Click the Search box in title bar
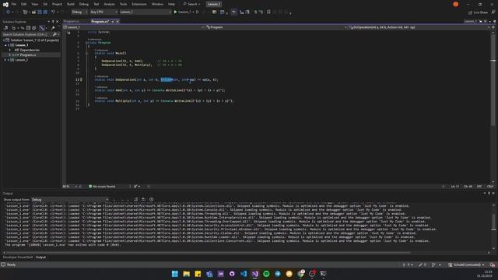Viewport: 498px width, 280px height. click(x=192, y=4)
